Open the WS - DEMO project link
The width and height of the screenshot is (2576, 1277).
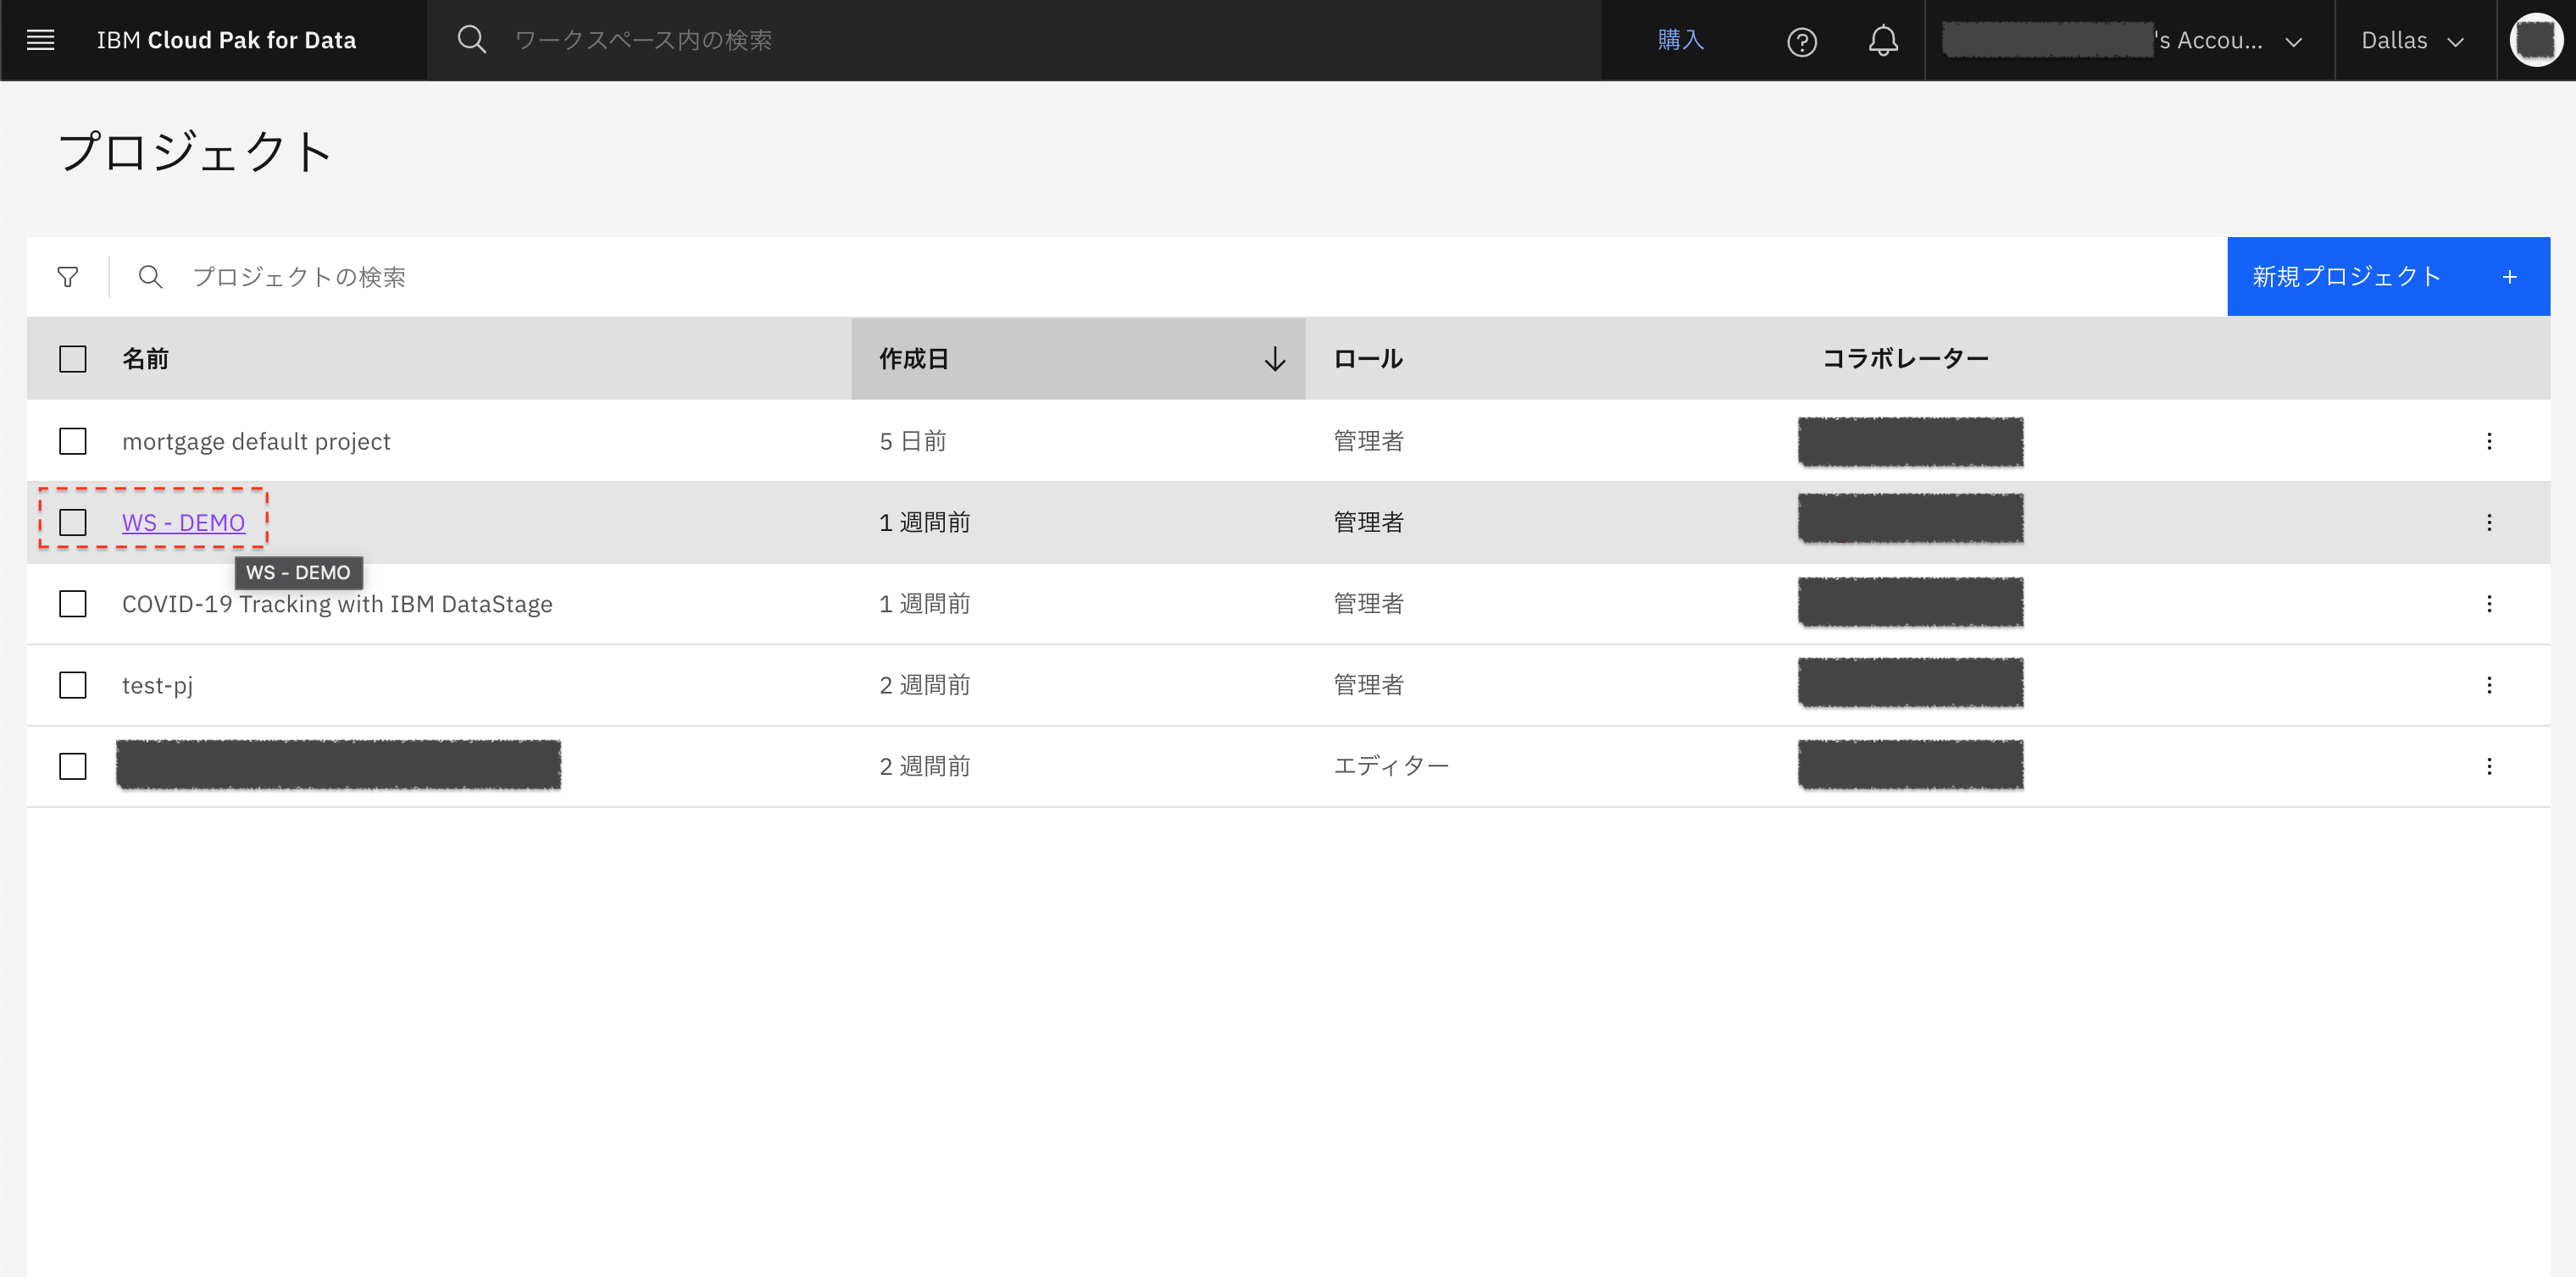point(183,522)
